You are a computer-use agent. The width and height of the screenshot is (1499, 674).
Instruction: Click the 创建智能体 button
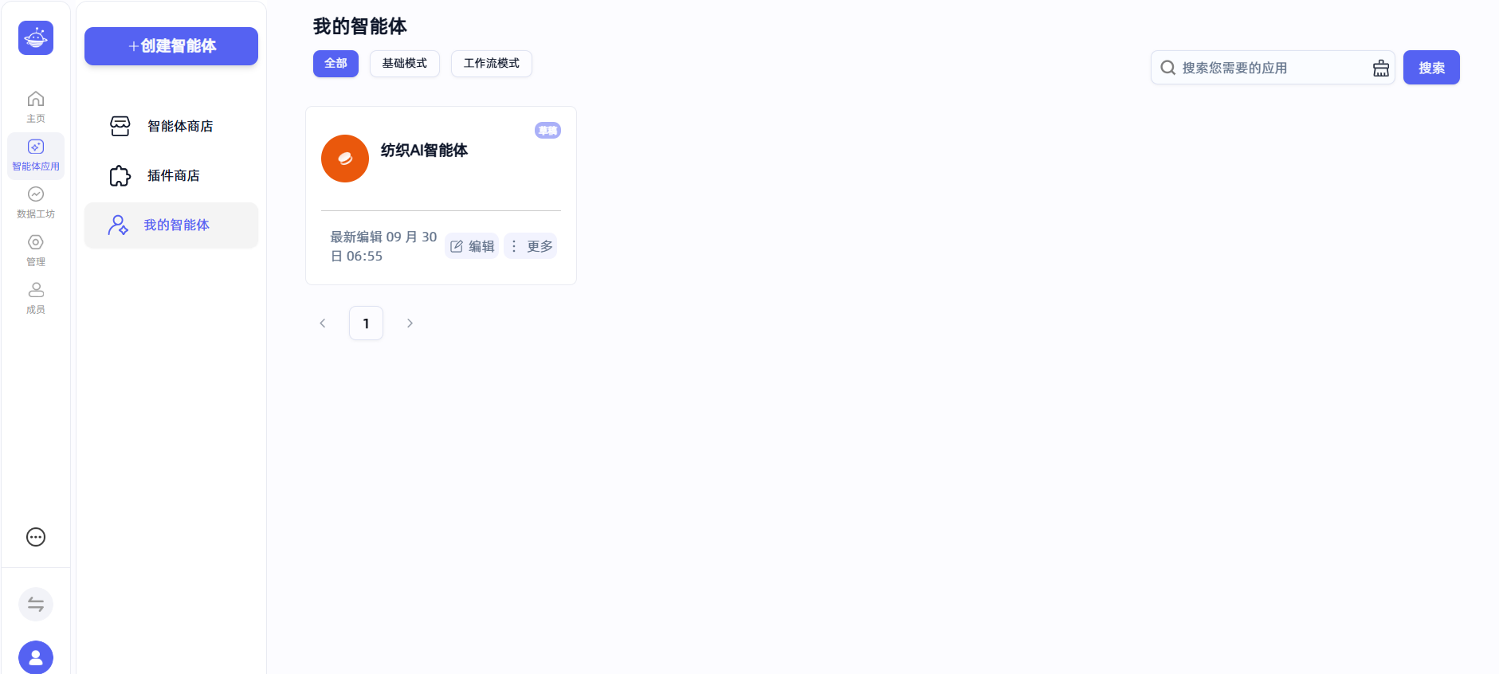pyautogui.click(x=171, y=46)
